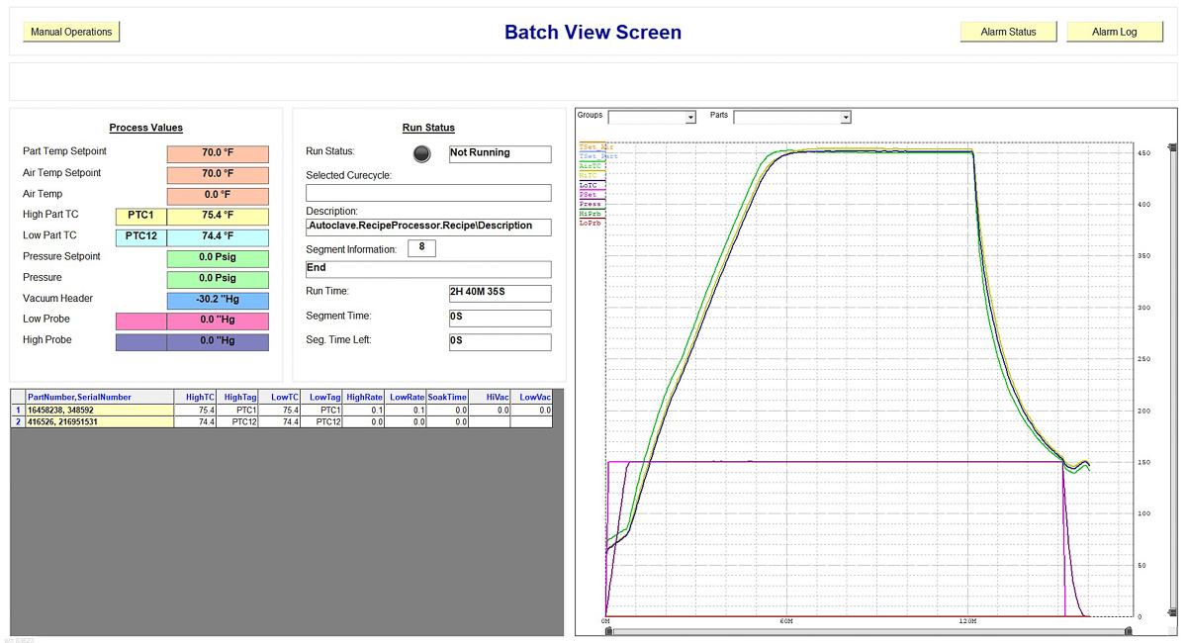This screenshot has height=643, width=1187.
Task: Click the HighTag column header
Action: [x=237, y=397]
